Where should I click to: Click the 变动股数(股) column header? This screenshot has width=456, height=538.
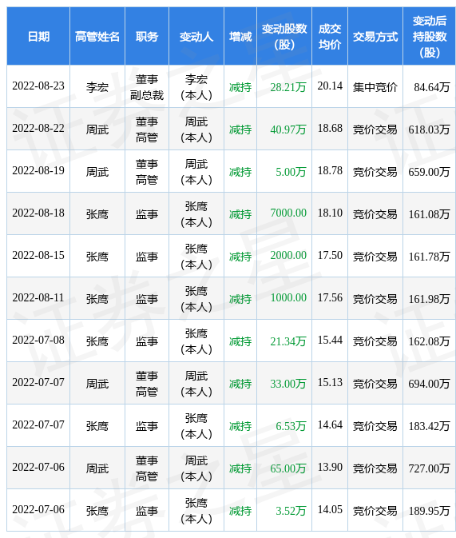pos(284,36)
